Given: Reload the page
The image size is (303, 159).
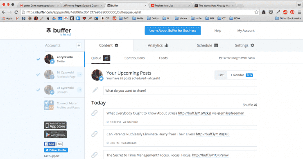Looking at the screenshot, I should point(16,12).
